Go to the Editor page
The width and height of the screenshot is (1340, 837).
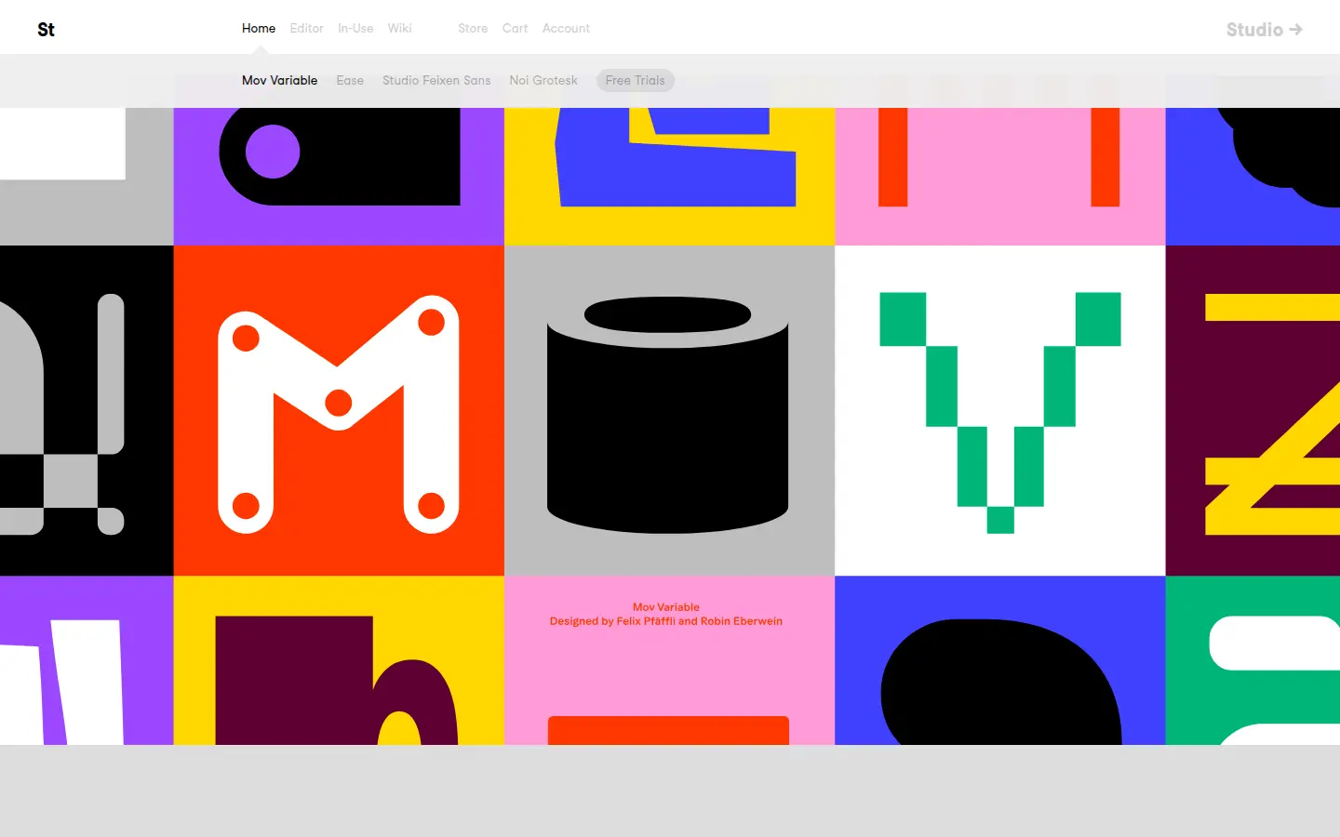[306, 29]
